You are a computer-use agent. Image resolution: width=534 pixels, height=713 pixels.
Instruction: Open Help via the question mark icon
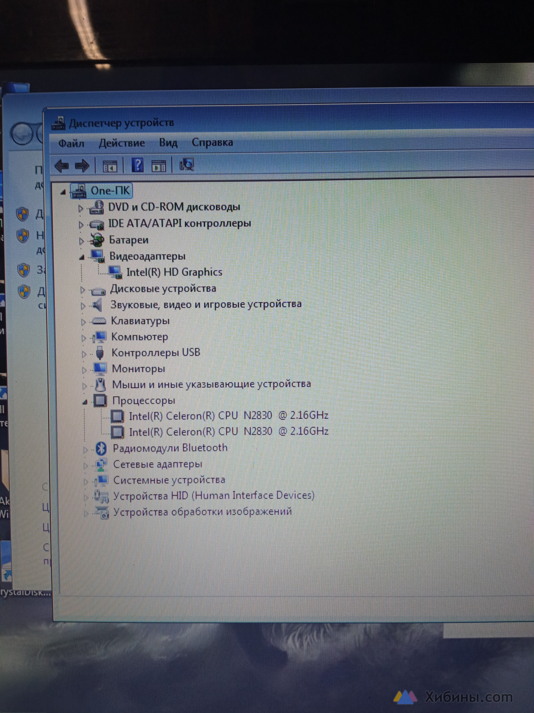[x=137, y=165]
